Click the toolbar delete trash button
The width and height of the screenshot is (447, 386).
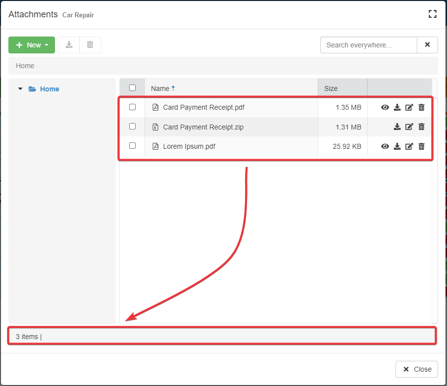90,45
